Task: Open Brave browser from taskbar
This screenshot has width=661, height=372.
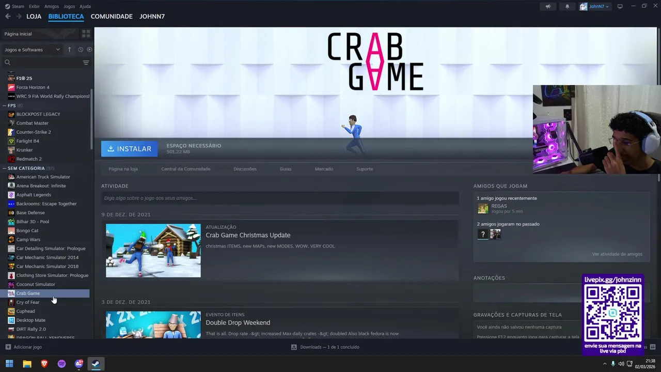Action: pos(44,364)
